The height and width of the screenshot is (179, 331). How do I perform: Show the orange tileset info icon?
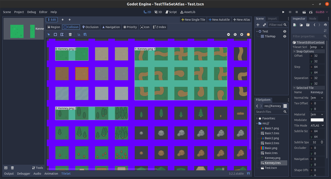click(248, 35)
